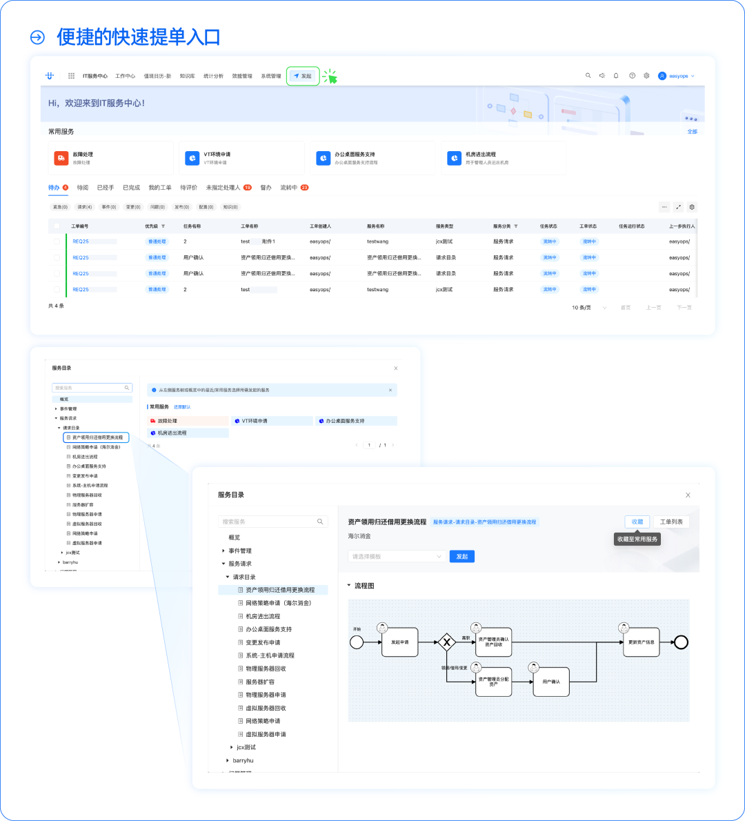Click the fullscreen expand icon above table

tap(679, 207)
